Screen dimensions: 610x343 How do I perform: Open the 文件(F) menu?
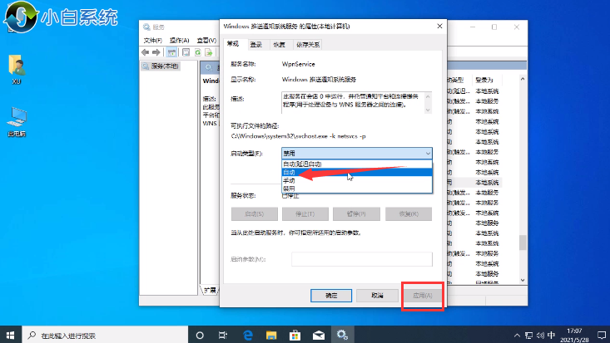point(153,41)
